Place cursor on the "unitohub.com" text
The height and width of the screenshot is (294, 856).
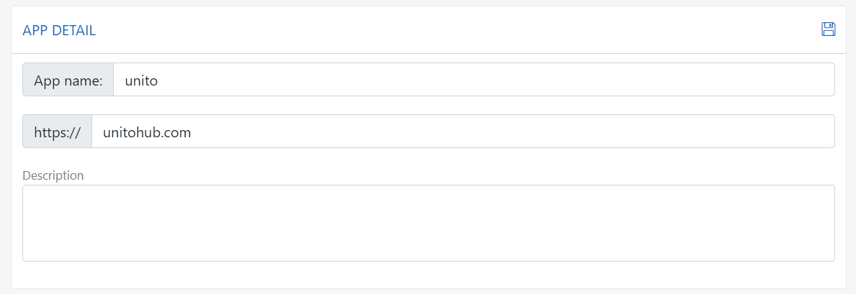click(147, 132)
